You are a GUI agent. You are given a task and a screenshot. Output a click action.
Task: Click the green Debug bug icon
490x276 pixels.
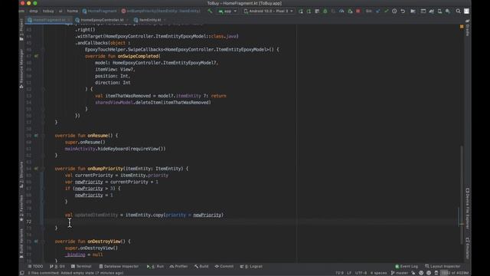click(325, 11)
